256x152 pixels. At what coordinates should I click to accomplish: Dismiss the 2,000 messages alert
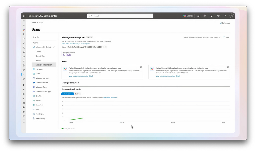coord(228,67)
